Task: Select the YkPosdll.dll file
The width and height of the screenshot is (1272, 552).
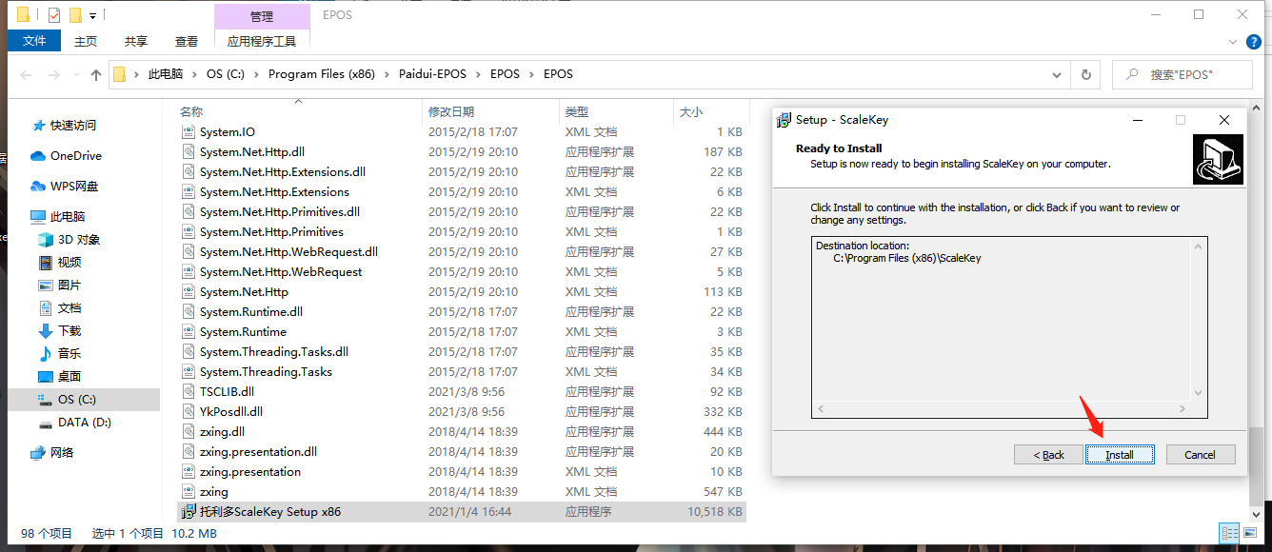Action: pos(462,412)
